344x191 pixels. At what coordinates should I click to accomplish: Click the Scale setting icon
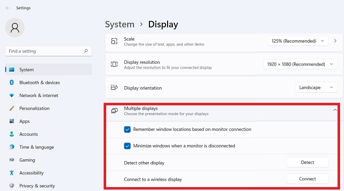114,41
